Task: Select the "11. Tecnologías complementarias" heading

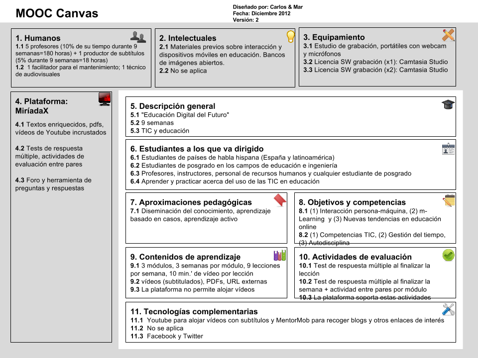Action: click(x=194, y=311)
